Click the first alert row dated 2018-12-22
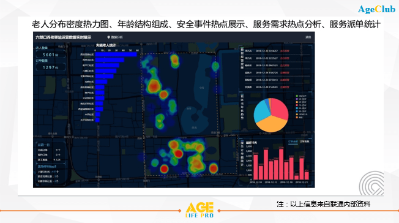This screenshot has width=399, height=223. [x=277, y=51]
